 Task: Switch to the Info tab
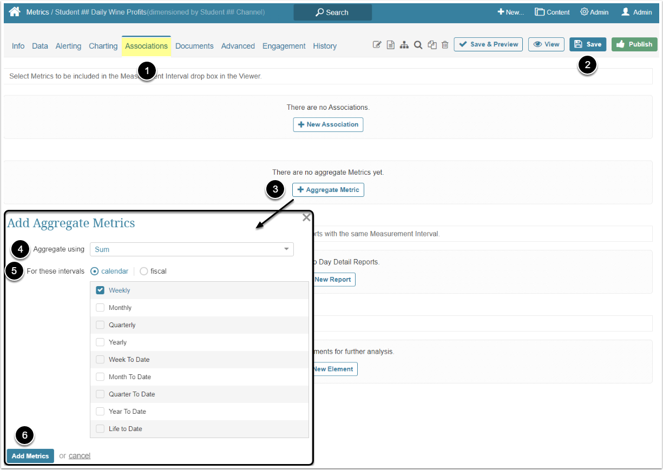(x=18, y=46)
